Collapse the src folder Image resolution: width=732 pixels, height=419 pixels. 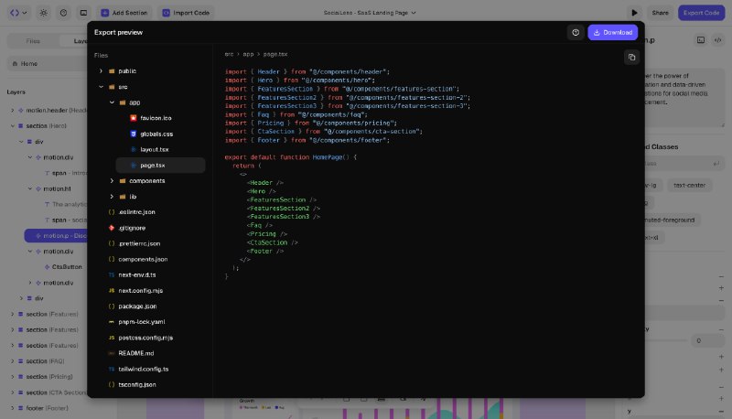(x=101, y=87)
